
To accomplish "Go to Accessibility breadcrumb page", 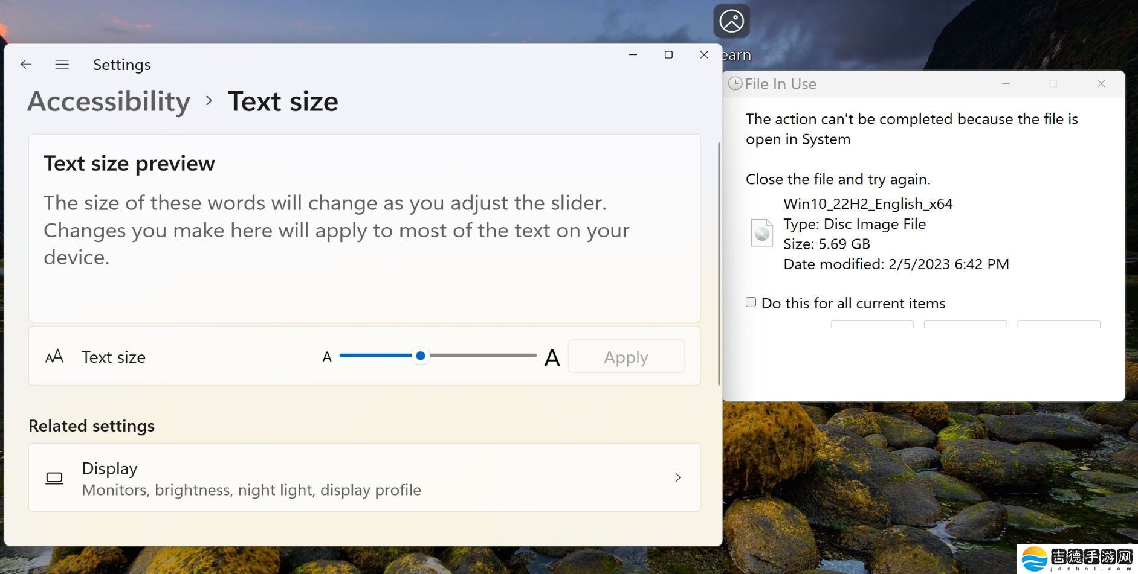I will tap(109, 101).
